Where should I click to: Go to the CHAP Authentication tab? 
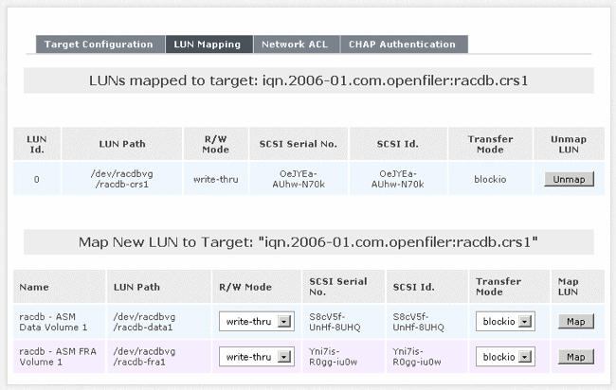pyautogui.click(x=402, y=44)
